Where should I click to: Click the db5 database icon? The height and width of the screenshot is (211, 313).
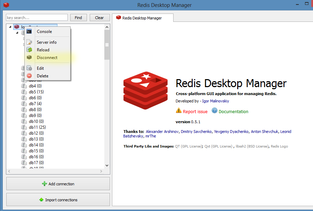point(24,92)
